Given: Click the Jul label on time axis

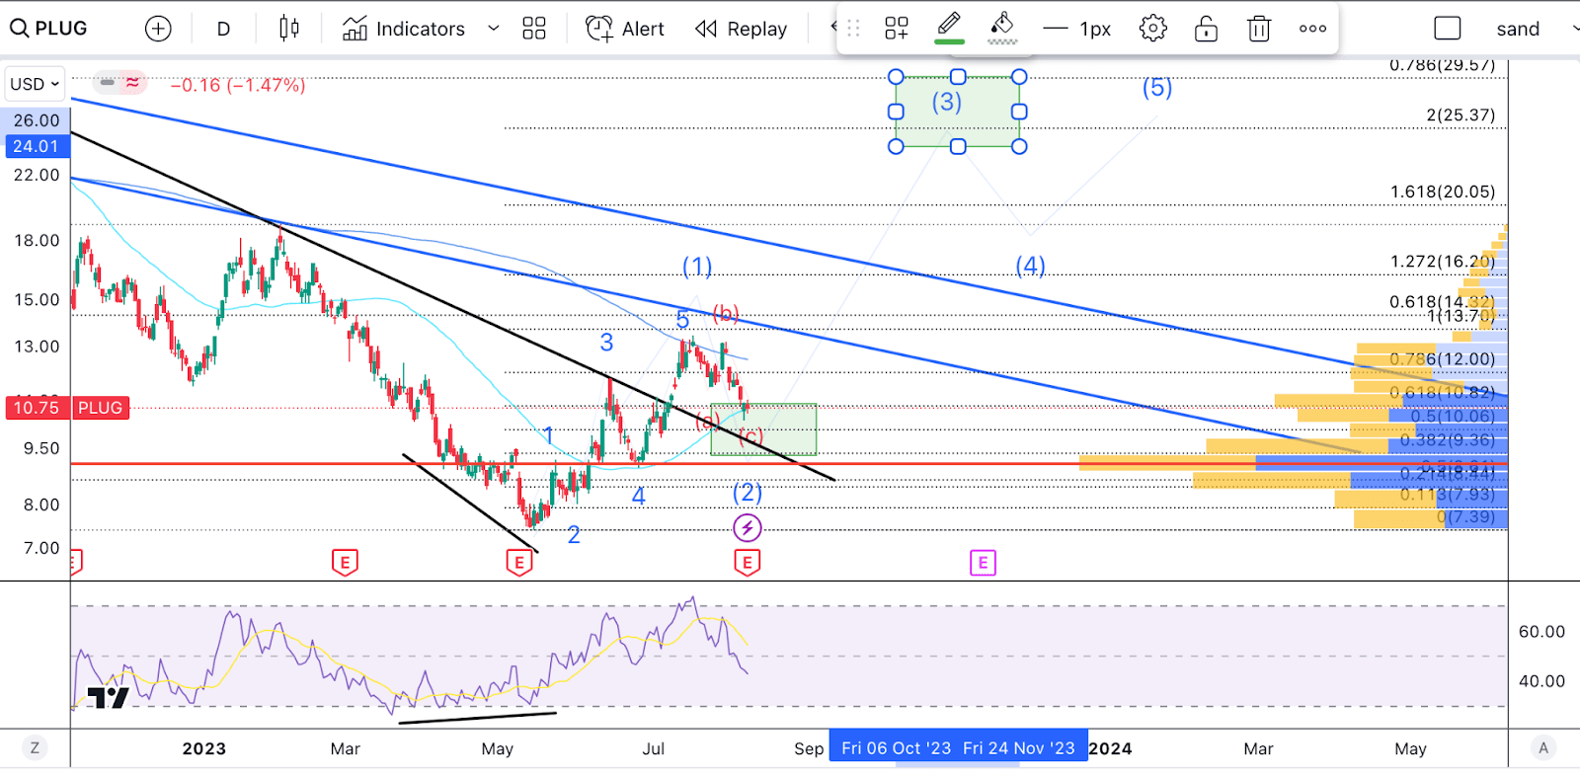Looking at the screenshot, I should coord(654,748).
